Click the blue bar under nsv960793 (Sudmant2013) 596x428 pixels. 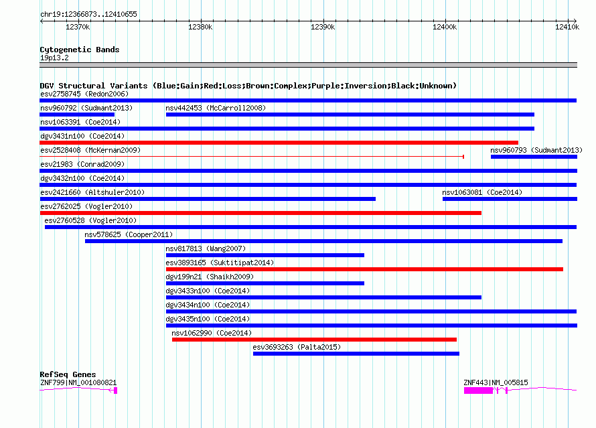[x=534, y=157]
